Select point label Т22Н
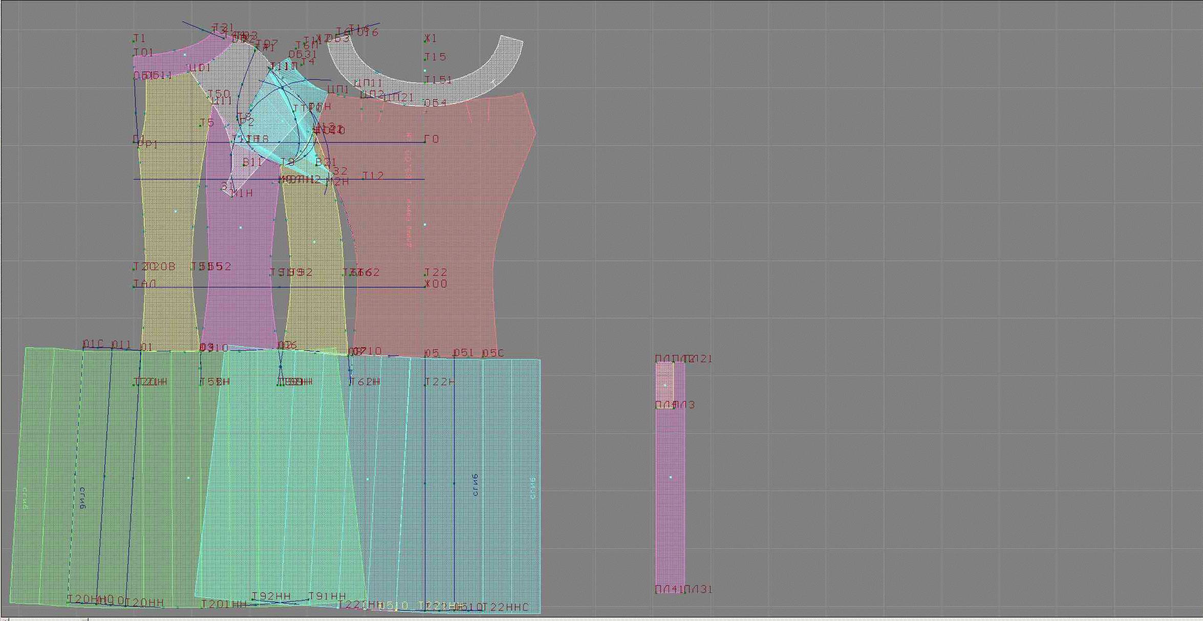This screenshot has width=1203, height=621. 439,382
